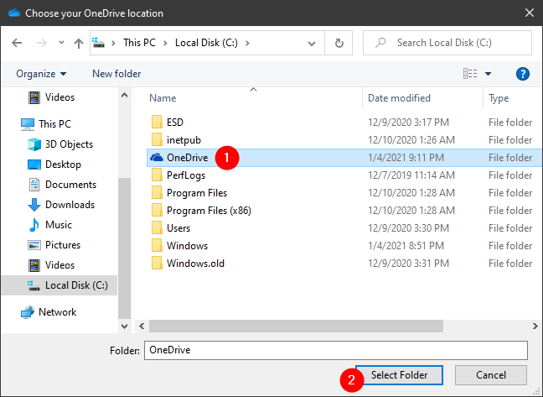The height and width of the screenshot is (397, 543).
Task: Select the Users folder
Action: 178,228
